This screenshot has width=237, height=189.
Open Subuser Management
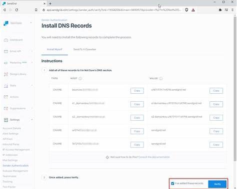tap(15, 171)
